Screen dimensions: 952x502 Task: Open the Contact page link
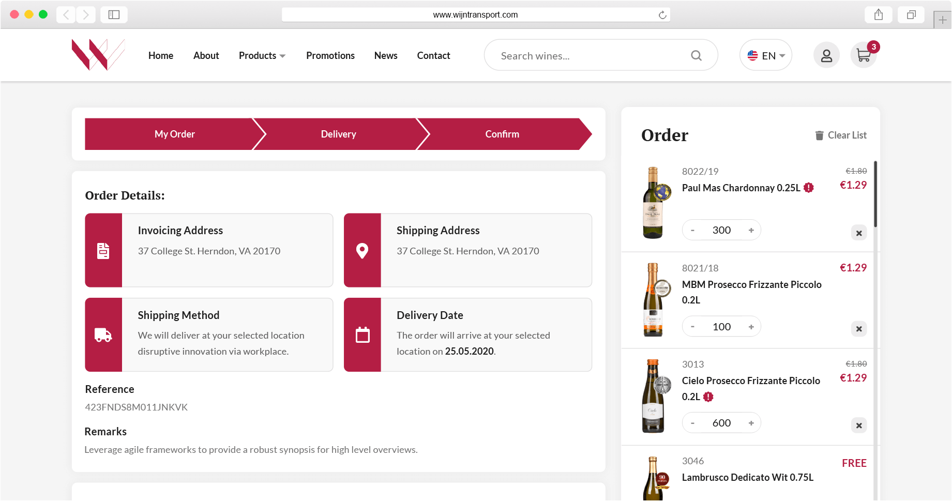pyautogui.click(x=433, y=55)
